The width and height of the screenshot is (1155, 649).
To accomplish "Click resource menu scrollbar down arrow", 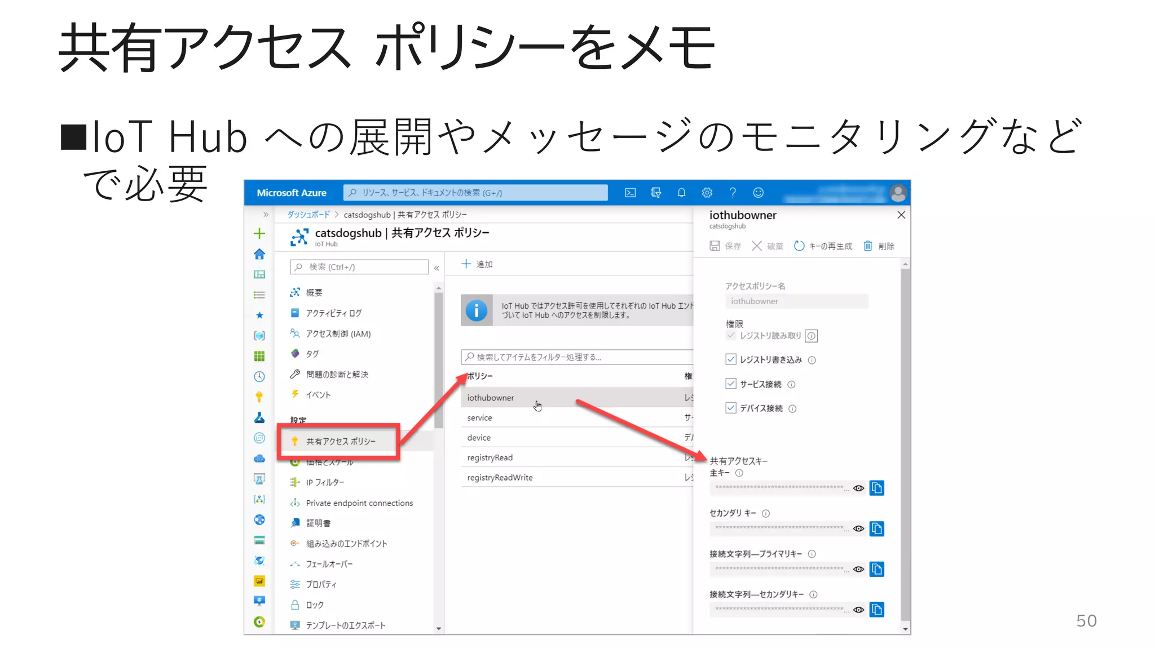I will click(x=439, y=629).
